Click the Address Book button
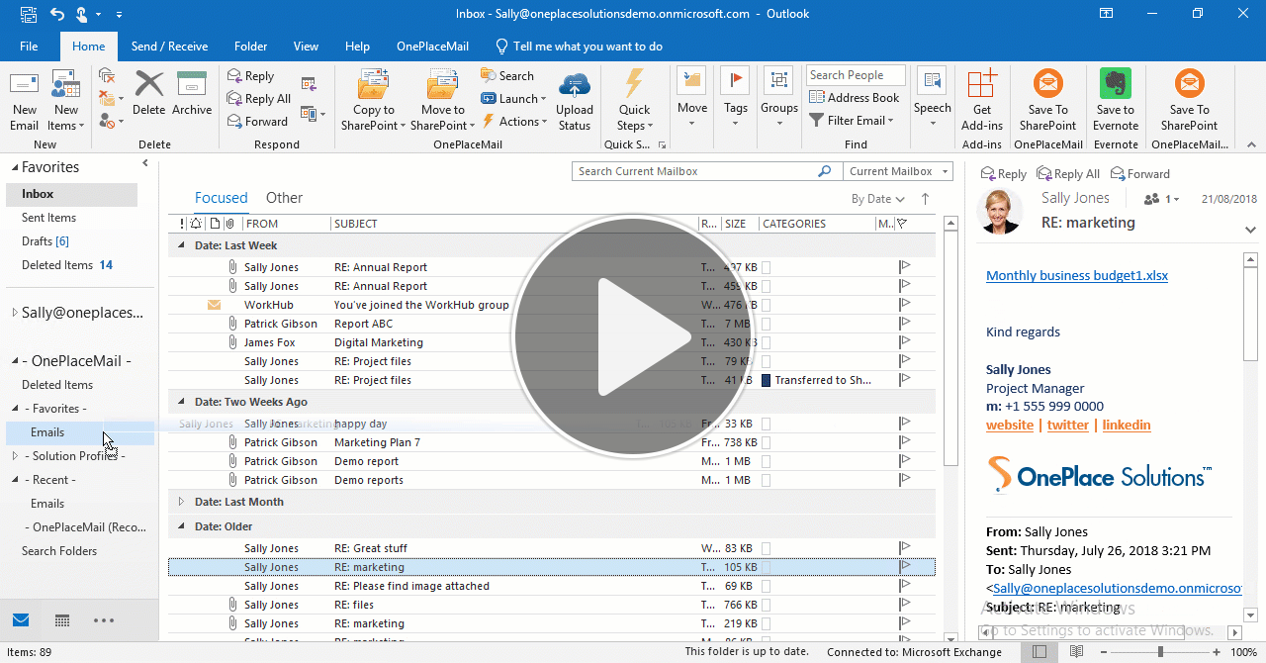The width and height of the screenshot is (1266, 663). click(855, 98)
